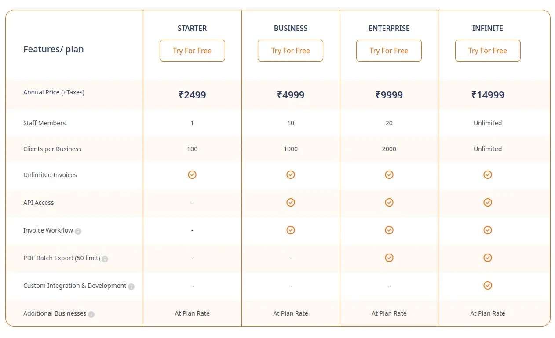Click Enterprise checkmark for Invoice Workflow

tap(389, 230)
